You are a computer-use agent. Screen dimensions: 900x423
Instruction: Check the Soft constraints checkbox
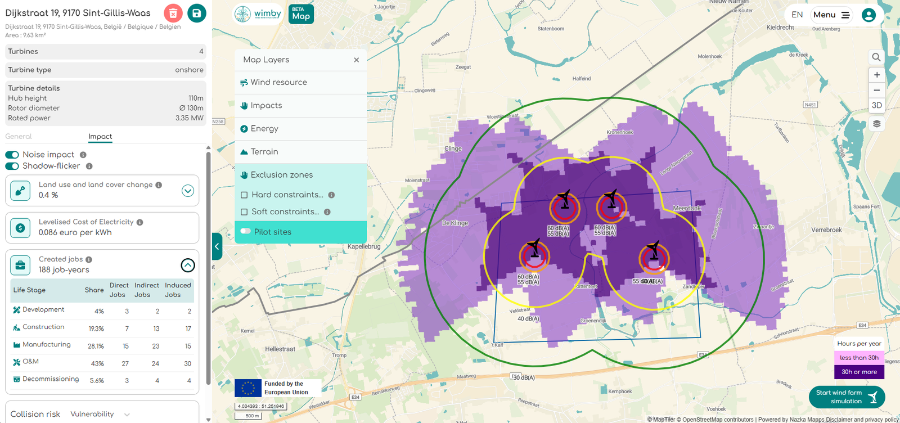pos(244,212)
